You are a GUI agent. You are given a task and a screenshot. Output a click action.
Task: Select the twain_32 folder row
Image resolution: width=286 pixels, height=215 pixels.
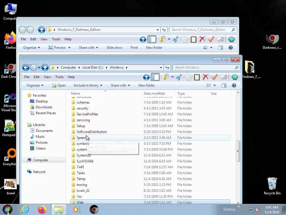pyautogui.click(x=150, y=190)
